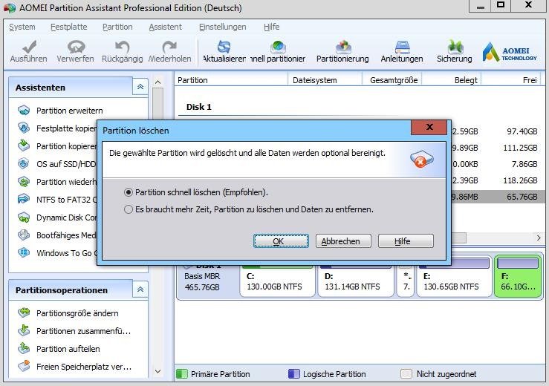Collapse the Partitionsoperationen panel

pos(140,289)
